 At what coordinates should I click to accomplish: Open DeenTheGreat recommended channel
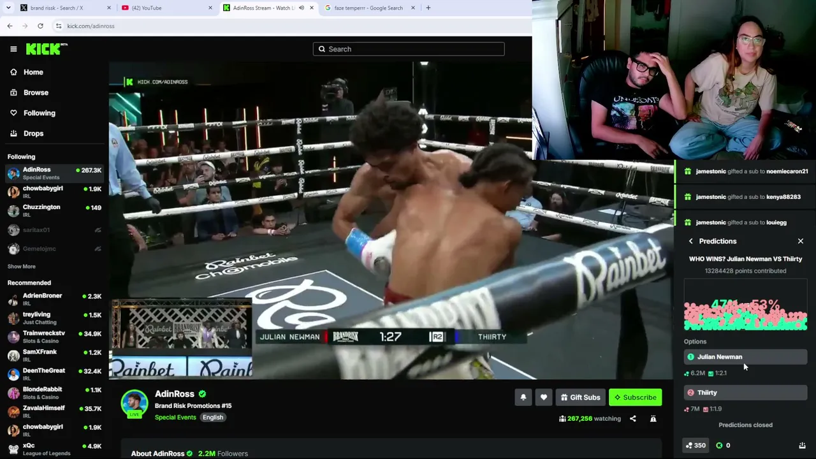click(54, 374)
